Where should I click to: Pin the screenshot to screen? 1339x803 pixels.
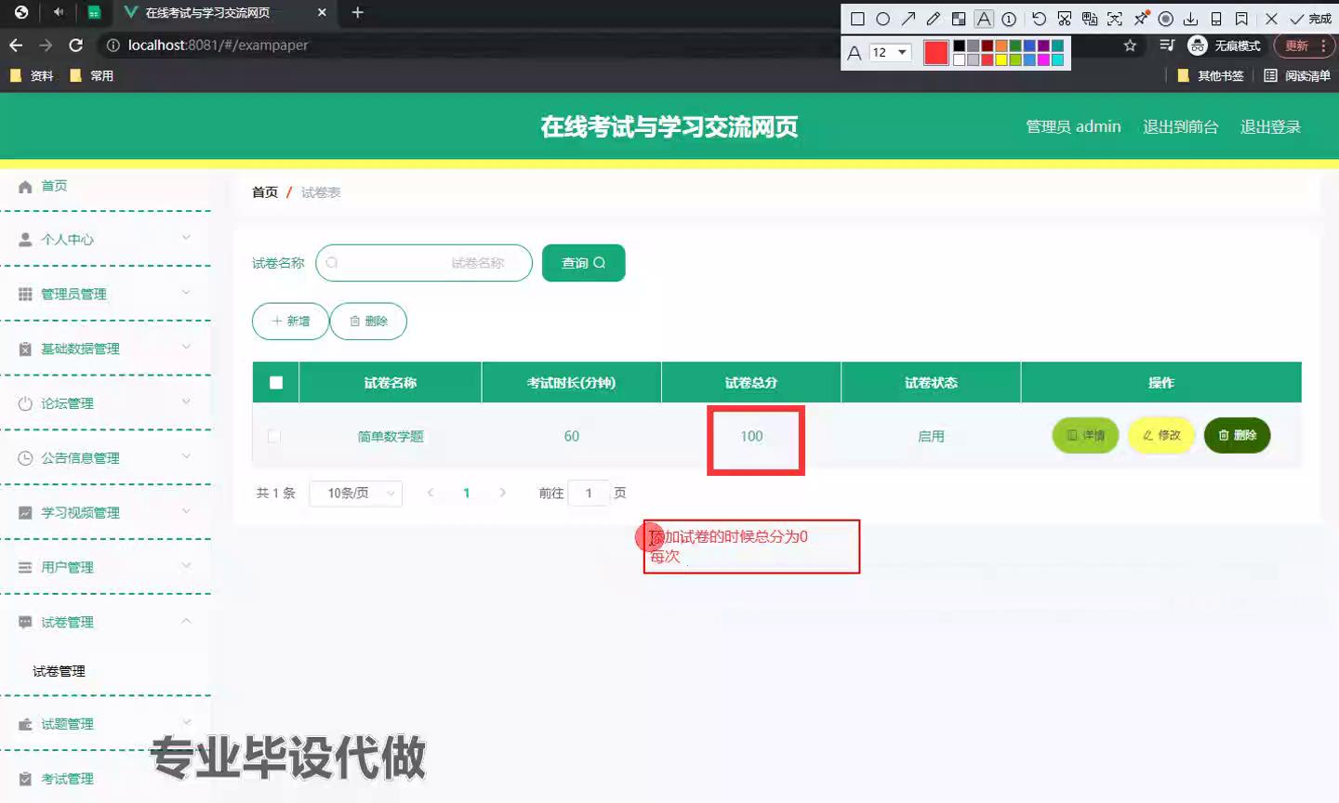(1141, 19)
